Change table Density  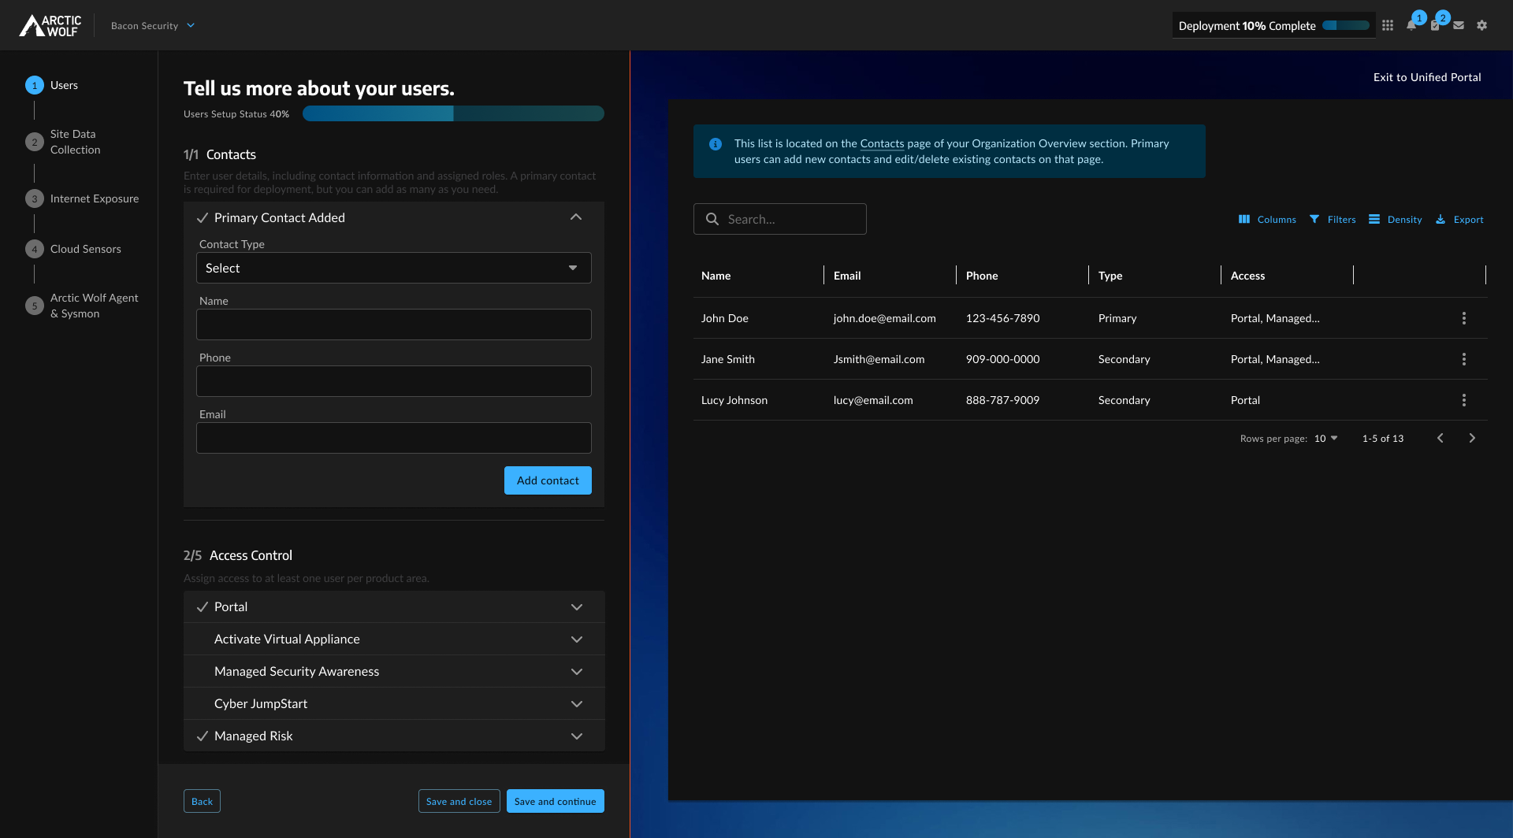1396,220
